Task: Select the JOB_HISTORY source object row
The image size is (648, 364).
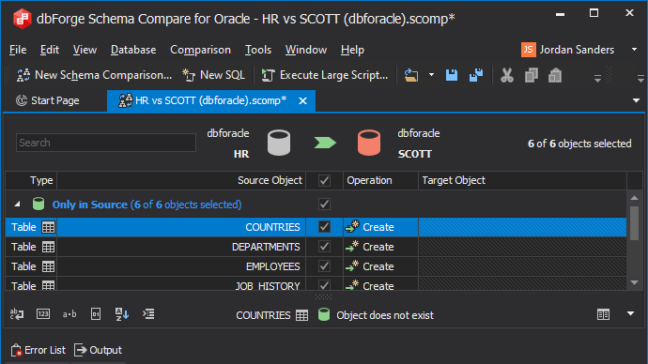Action: (x=181, y=284)
